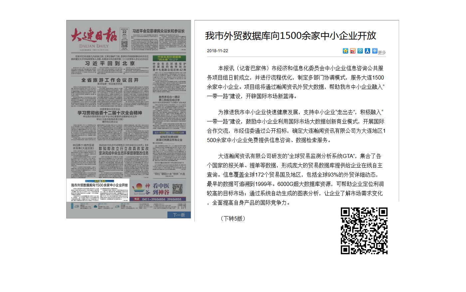
Task: Share article via Sina Weibo icon
Action: pyautogui.click(x=353, y=51)
